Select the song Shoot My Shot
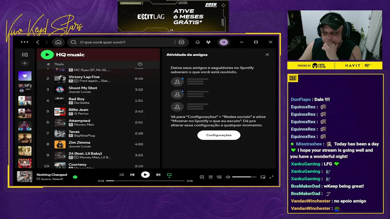Viewport: 390px width, 219px height. click(x=83, y=88)
